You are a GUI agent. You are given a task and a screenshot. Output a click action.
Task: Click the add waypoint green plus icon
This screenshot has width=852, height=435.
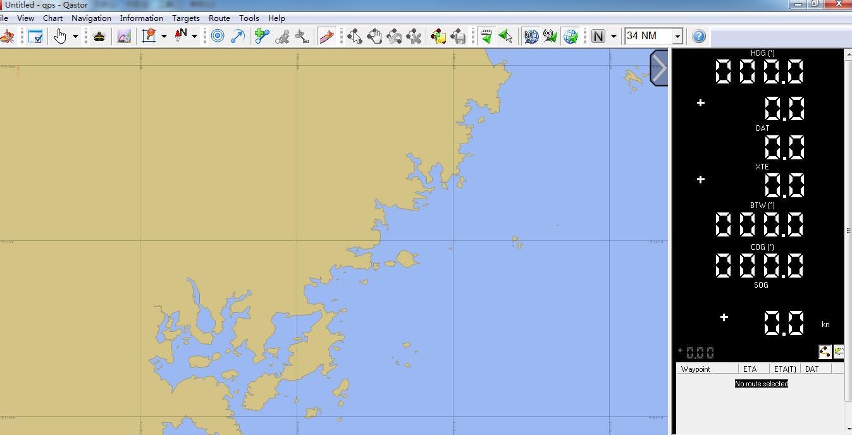tap(262, 36)
